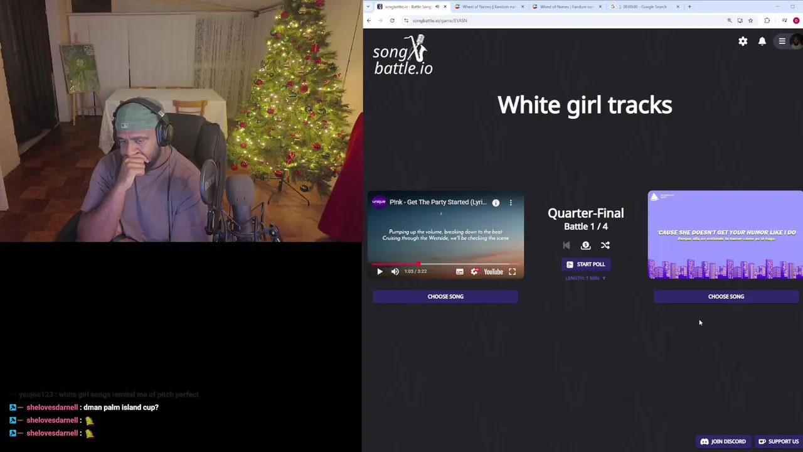Click the install/cast icon in address bar
Image resolution: width=803 pixels, height=452 pixels.
(x=740, y=21)
